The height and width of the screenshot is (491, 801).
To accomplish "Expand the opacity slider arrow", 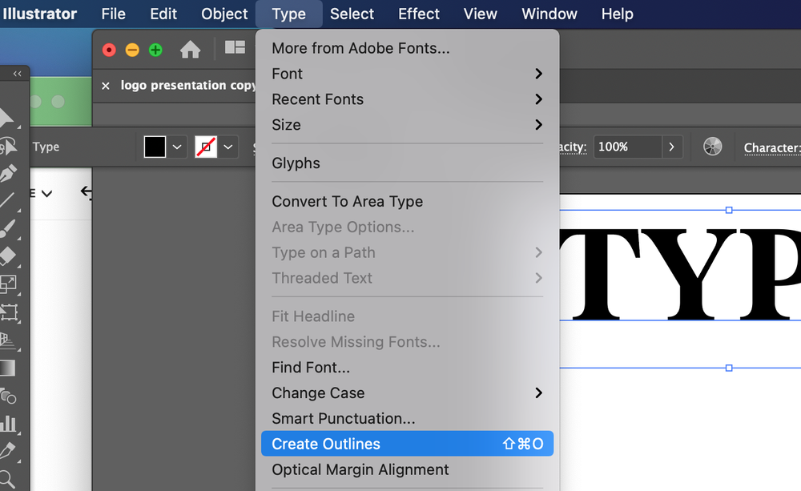I will tap(672, 147).
